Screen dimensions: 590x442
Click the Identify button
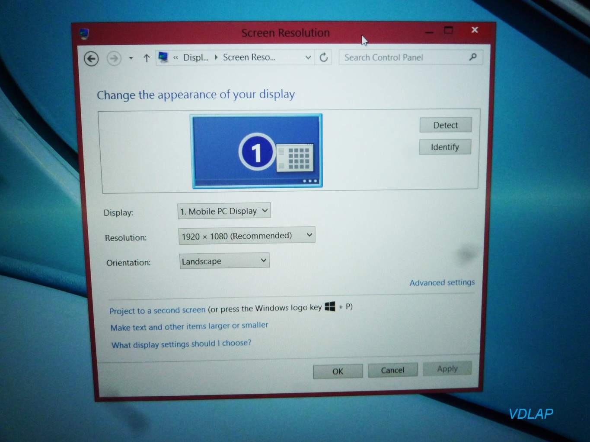pos(445,147)
